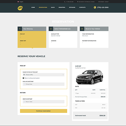Click the phone icon in top bar
126x126 pixels.
tap(65, 2)
